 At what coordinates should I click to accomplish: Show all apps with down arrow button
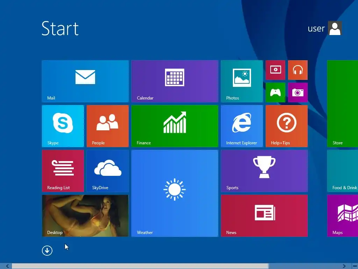tap(47, 250)
